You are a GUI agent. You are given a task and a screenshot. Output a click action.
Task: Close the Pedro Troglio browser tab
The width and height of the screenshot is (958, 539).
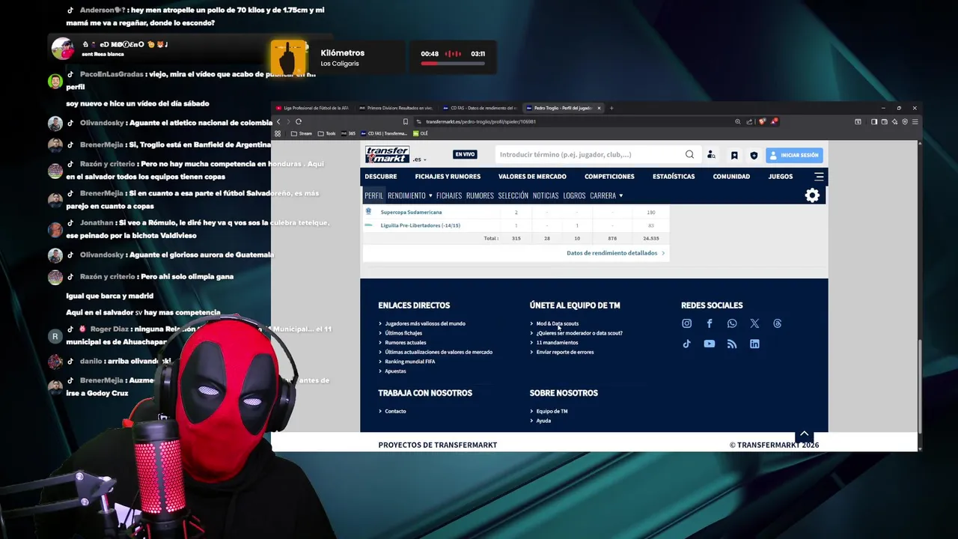tap(599, 108)
